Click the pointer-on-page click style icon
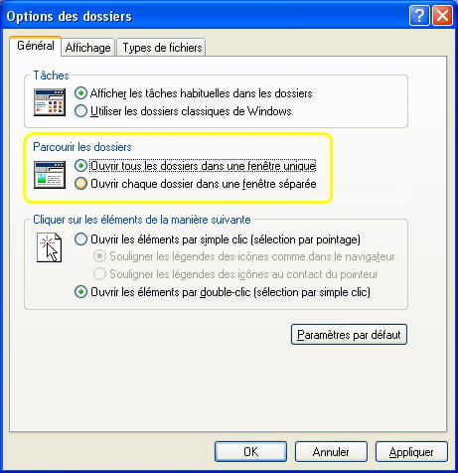This screenshot has width=458, height=473. coord(49,247)
